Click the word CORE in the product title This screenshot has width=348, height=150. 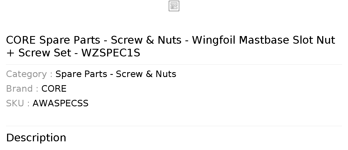(x=21, y=40)
